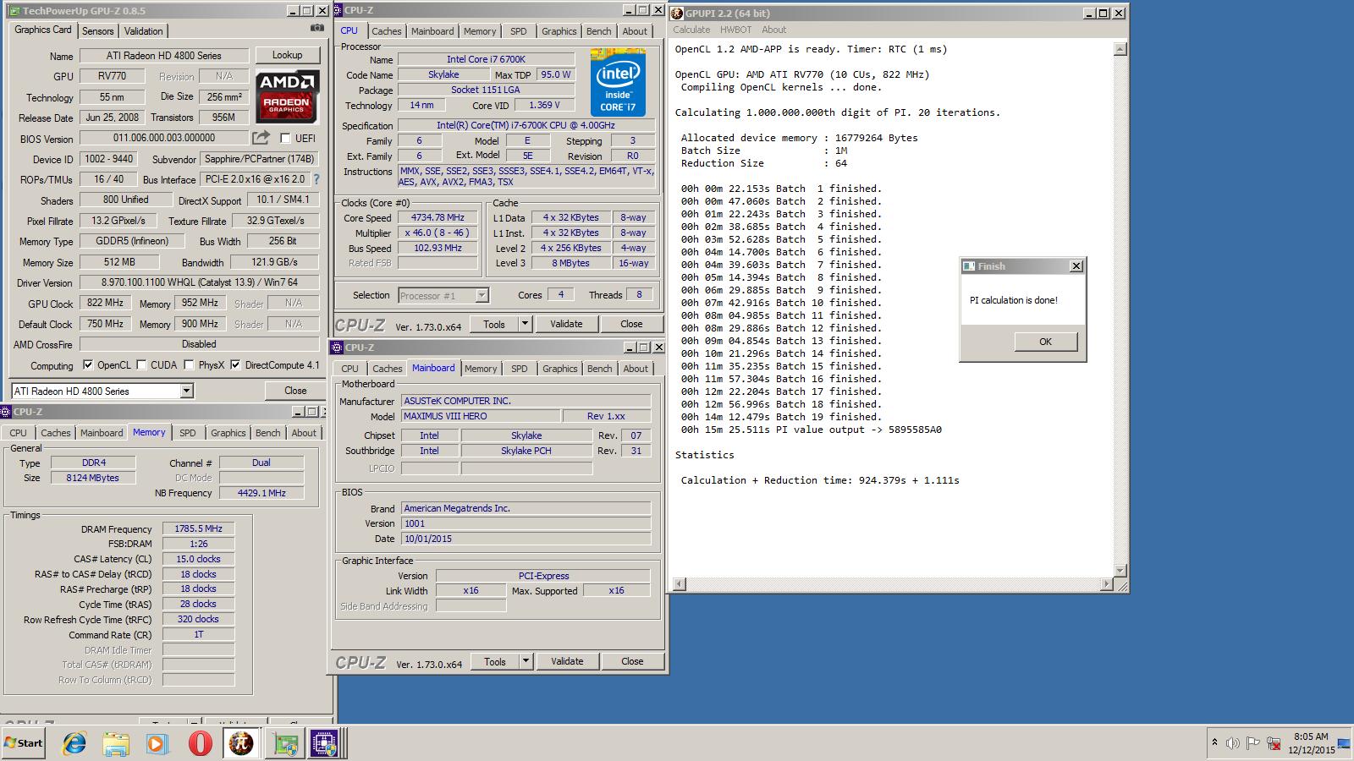Click the AMD Radeon Graphics logo
This screenshot has height=761, width=1354.
point(287,96)
